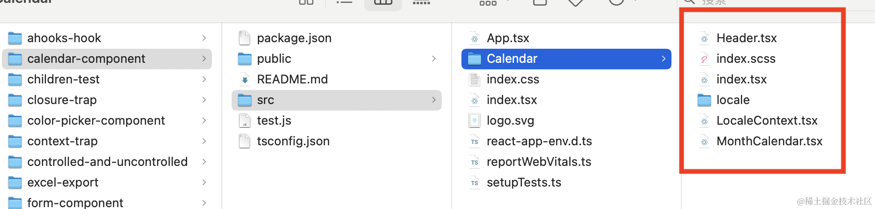
Task: Click the test.js JavaScript file icon
Action: [x=244, y=120]
